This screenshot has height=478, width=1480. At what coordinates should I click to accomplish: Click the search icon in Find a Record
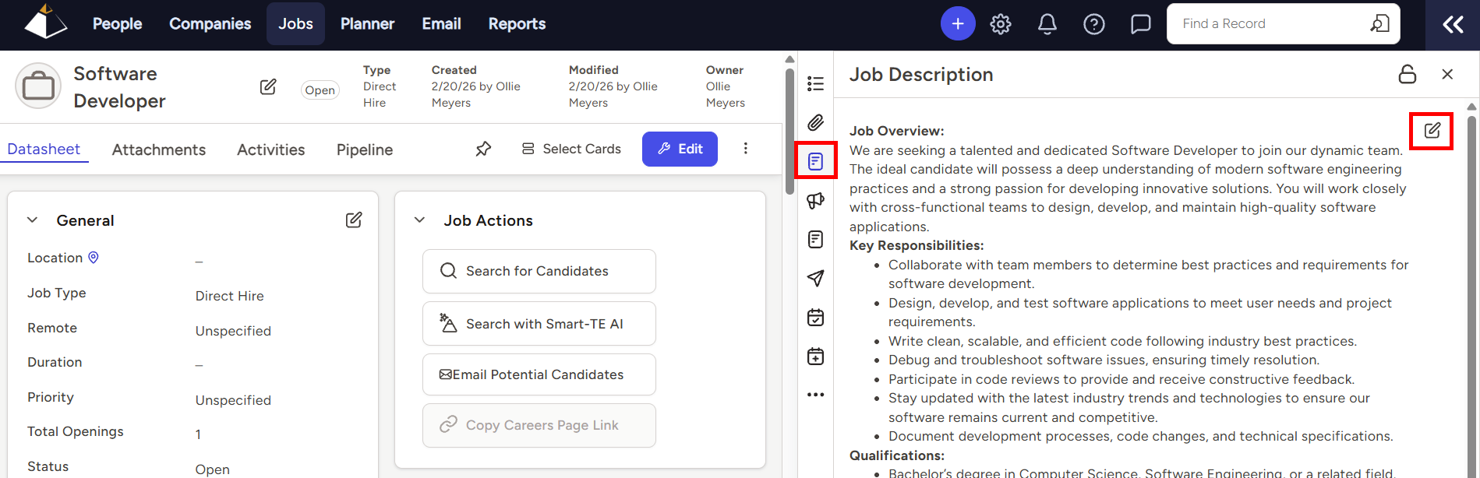[x=1379, y=24]
